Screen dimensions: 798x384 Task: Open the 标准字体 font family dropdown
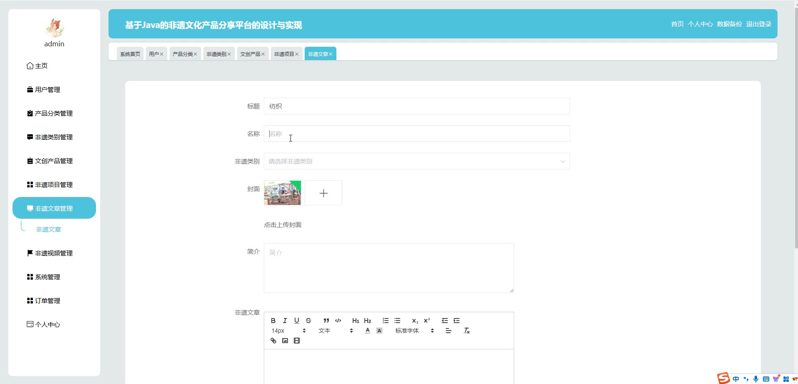click(414, 331)
